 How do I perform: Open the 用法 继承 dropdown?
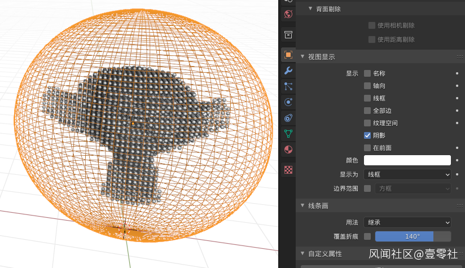pos(407,222)
